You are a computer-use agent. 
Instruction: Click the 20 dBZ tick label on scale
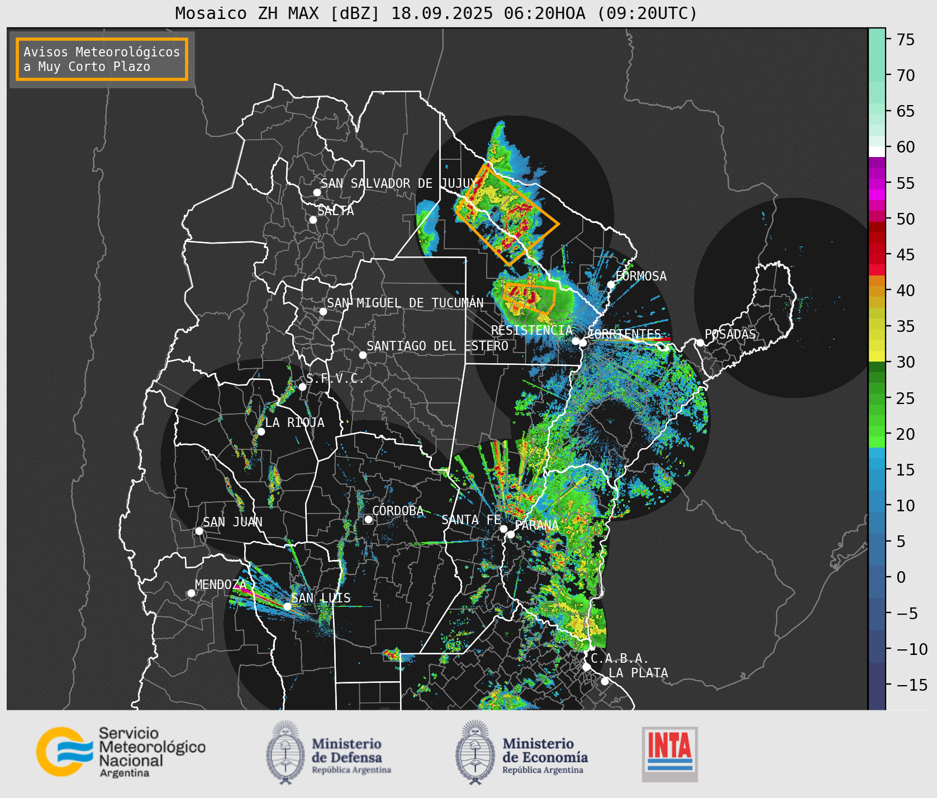click(x=906, y=434)
